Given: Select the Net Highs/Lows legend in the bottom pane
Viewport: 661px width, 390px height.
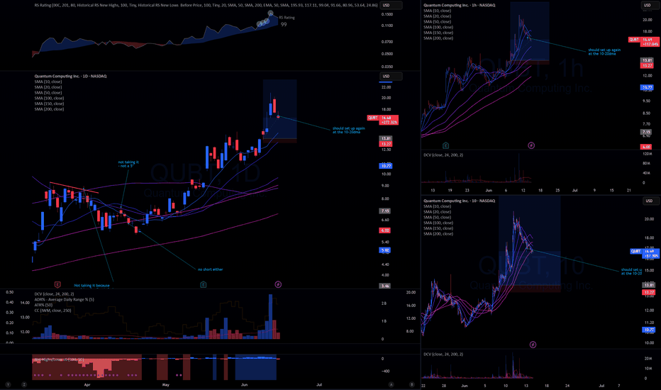Looking at the screenshot, I should coord(59,360).
